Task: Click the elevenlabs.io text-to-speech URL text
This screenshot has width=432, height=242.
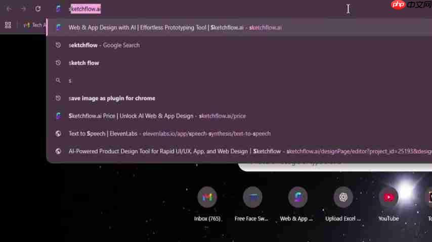Action: click(x=206, y=134)
